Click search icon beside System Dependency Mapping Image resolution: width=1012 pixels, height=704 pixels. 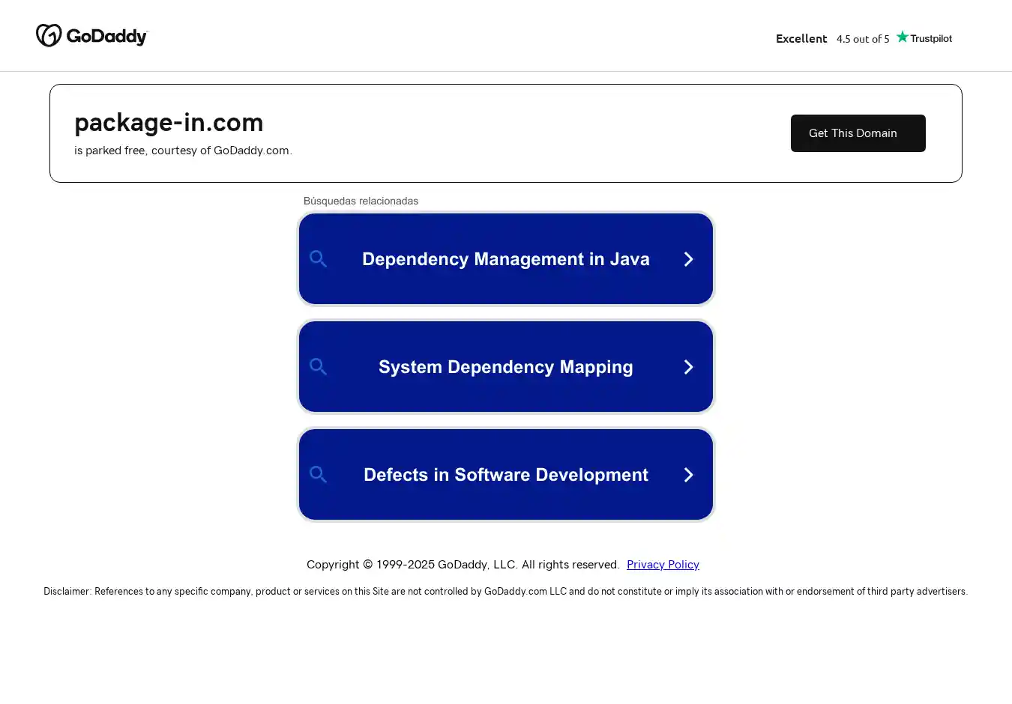click(319, 367)
